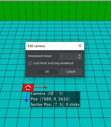Screen dimensions: 111x127
Task: Select the white camera object icon
Action: (x=28, y=87)
